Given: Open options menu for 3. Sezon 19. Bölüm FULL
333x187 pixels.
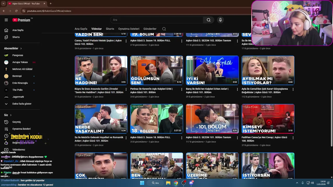Looking at the screenshot, I should [182, 41].
